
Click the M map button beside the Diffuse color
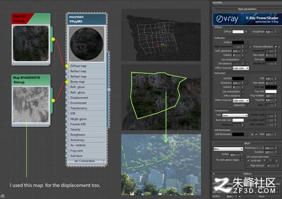pyautogui.click(x=246, y=32)
